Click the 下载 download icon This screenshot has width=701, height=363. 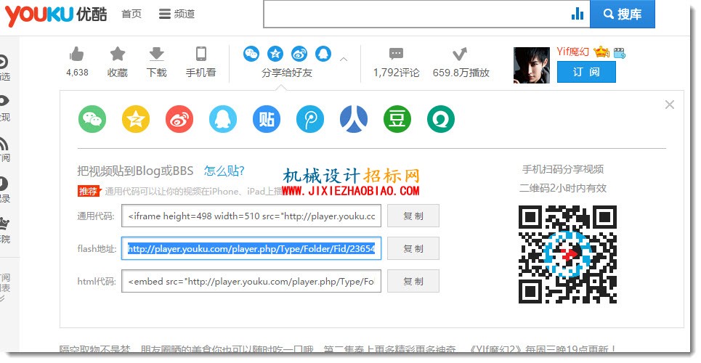(156, 54)
